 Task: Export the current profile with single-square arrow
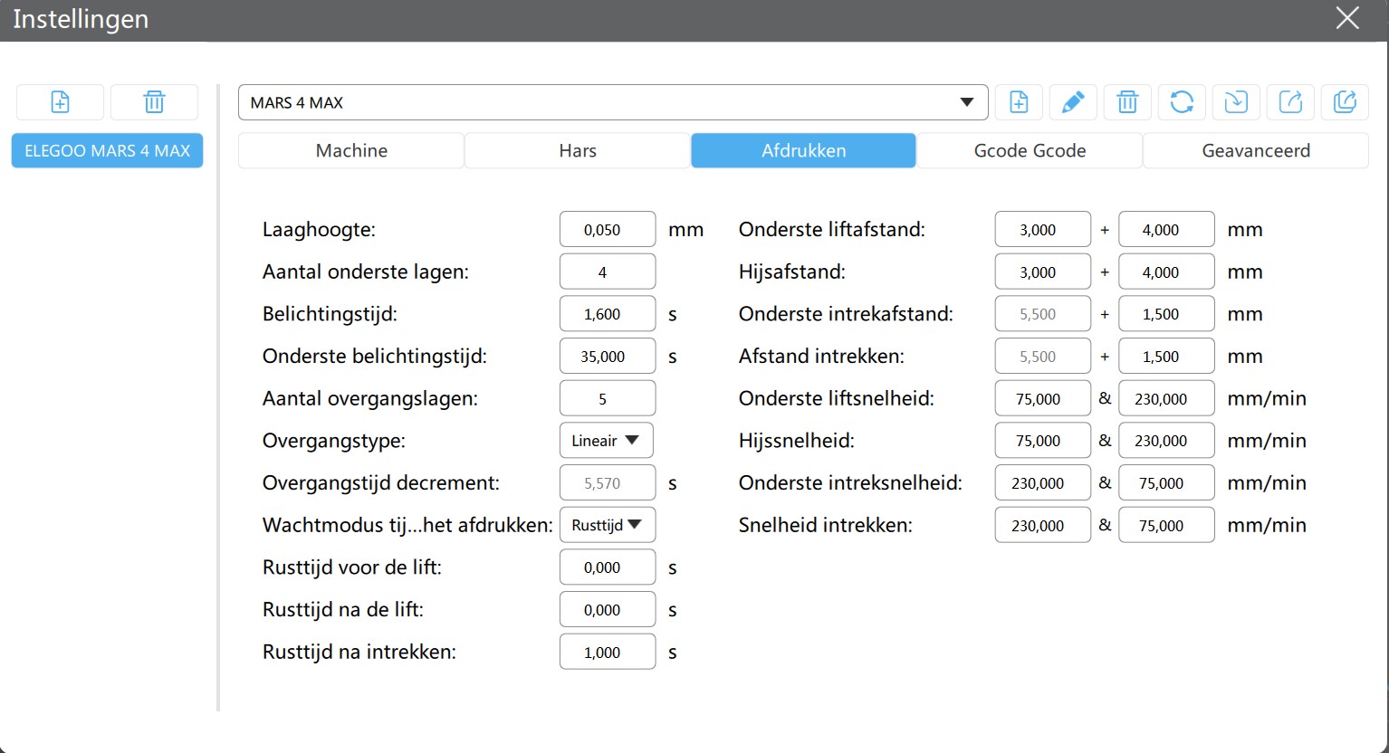(x=1290, y=102)
